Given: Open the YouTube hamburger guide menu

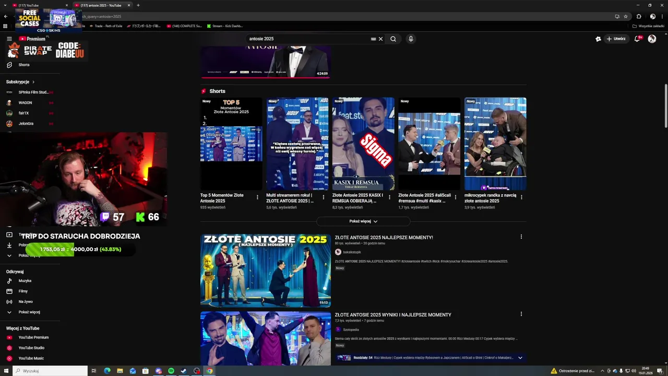Looking at the screenshot, I should [9, 39].
